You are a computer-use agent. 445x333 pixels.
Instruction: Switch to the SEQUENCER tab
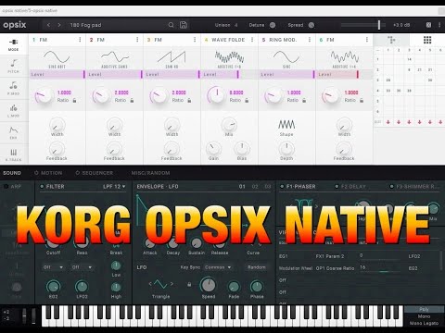point(95,173)
